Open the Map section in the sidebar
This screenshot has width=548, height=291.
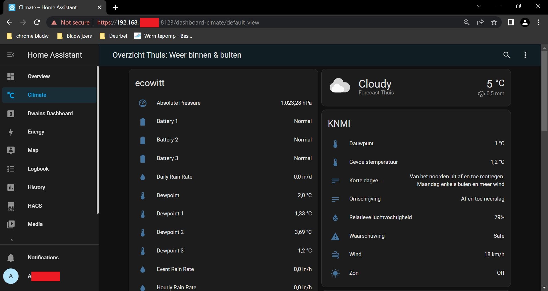(33, 150)
